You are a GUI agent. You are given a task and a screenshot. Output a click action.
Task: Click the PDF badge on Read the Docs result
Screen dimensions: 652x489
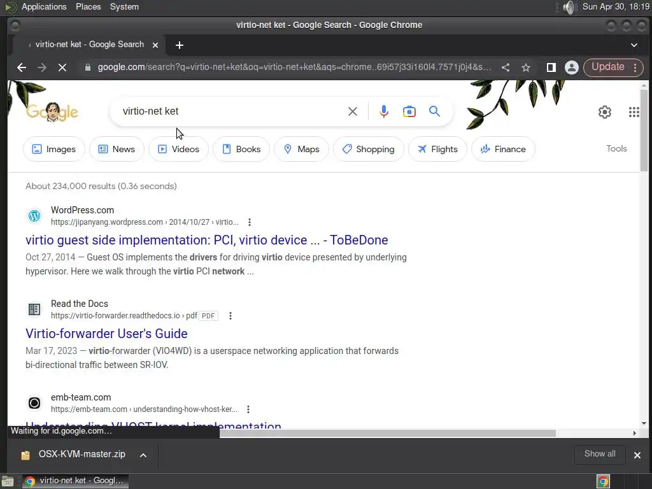coord(208,316)
